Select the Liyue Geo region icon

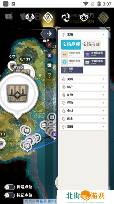coord(48,17)
